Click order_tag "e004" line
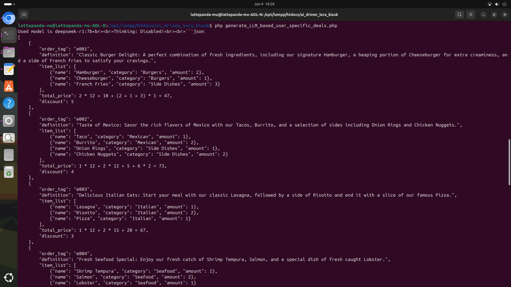The width and height of the screenshot is (511, 287). click(x=65, y=254)
